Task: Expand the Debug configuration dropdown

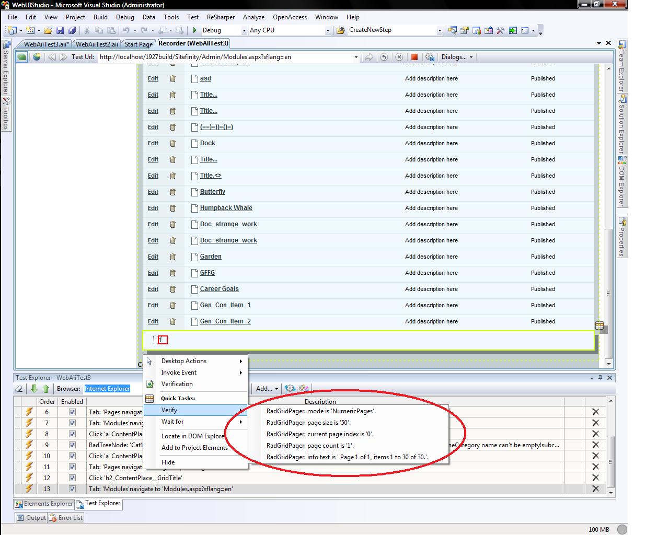Action: tap(244, 30)
